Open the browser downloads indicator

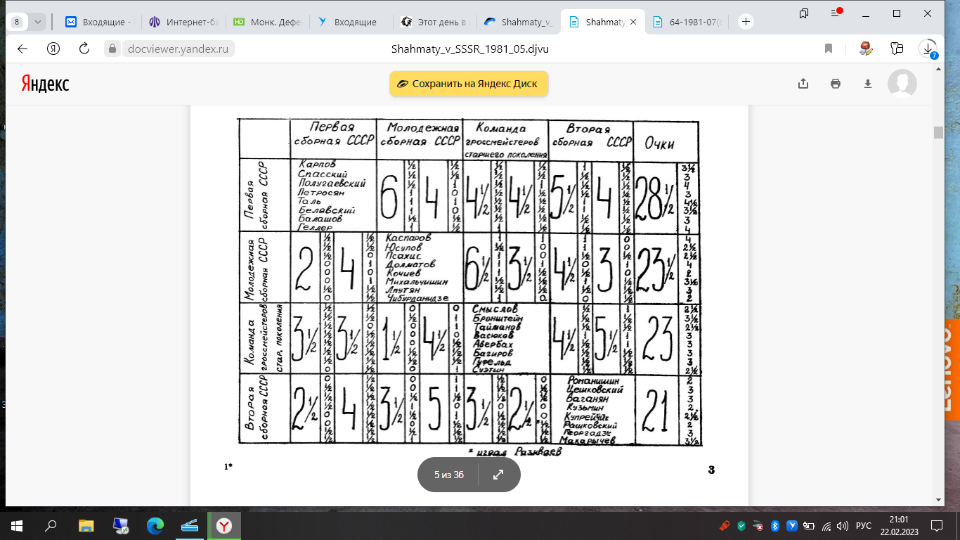pos(928,49)
